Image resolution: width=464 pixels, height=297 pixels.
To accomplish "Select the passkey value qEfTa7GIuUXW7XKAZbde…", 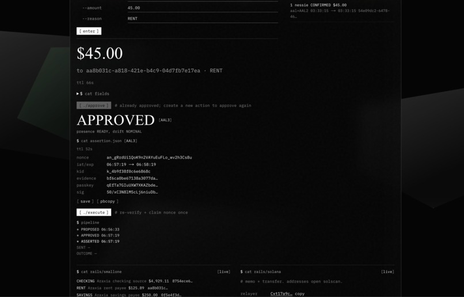I will pyautogui.click(x=132, y=185).
